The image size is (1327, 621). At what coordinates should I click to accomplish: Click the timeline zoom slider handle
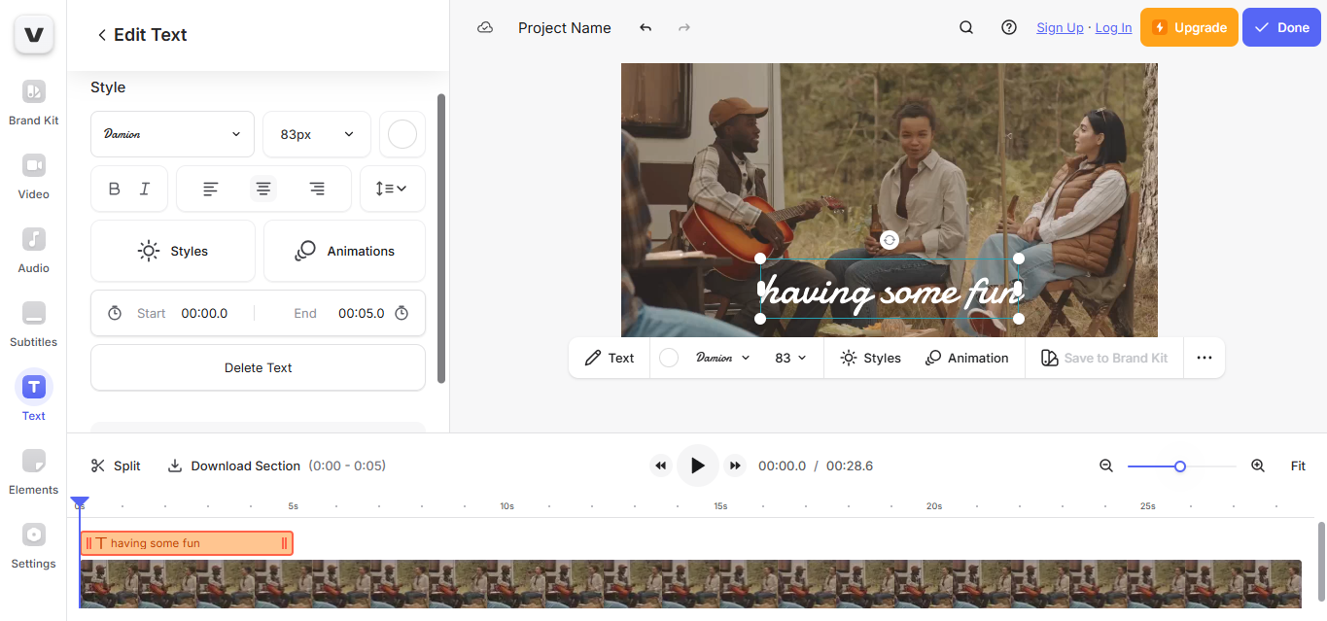pyautogui.click(x=1180, y=466)
